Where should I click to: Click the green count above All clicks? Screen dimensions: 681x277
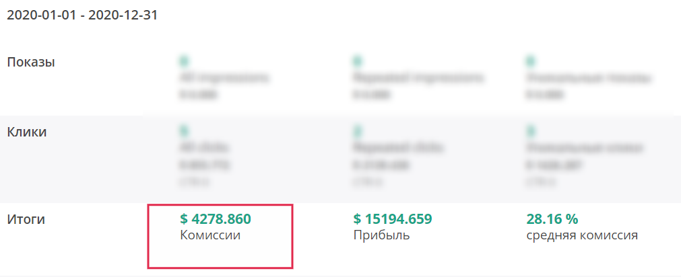point(183,131)
